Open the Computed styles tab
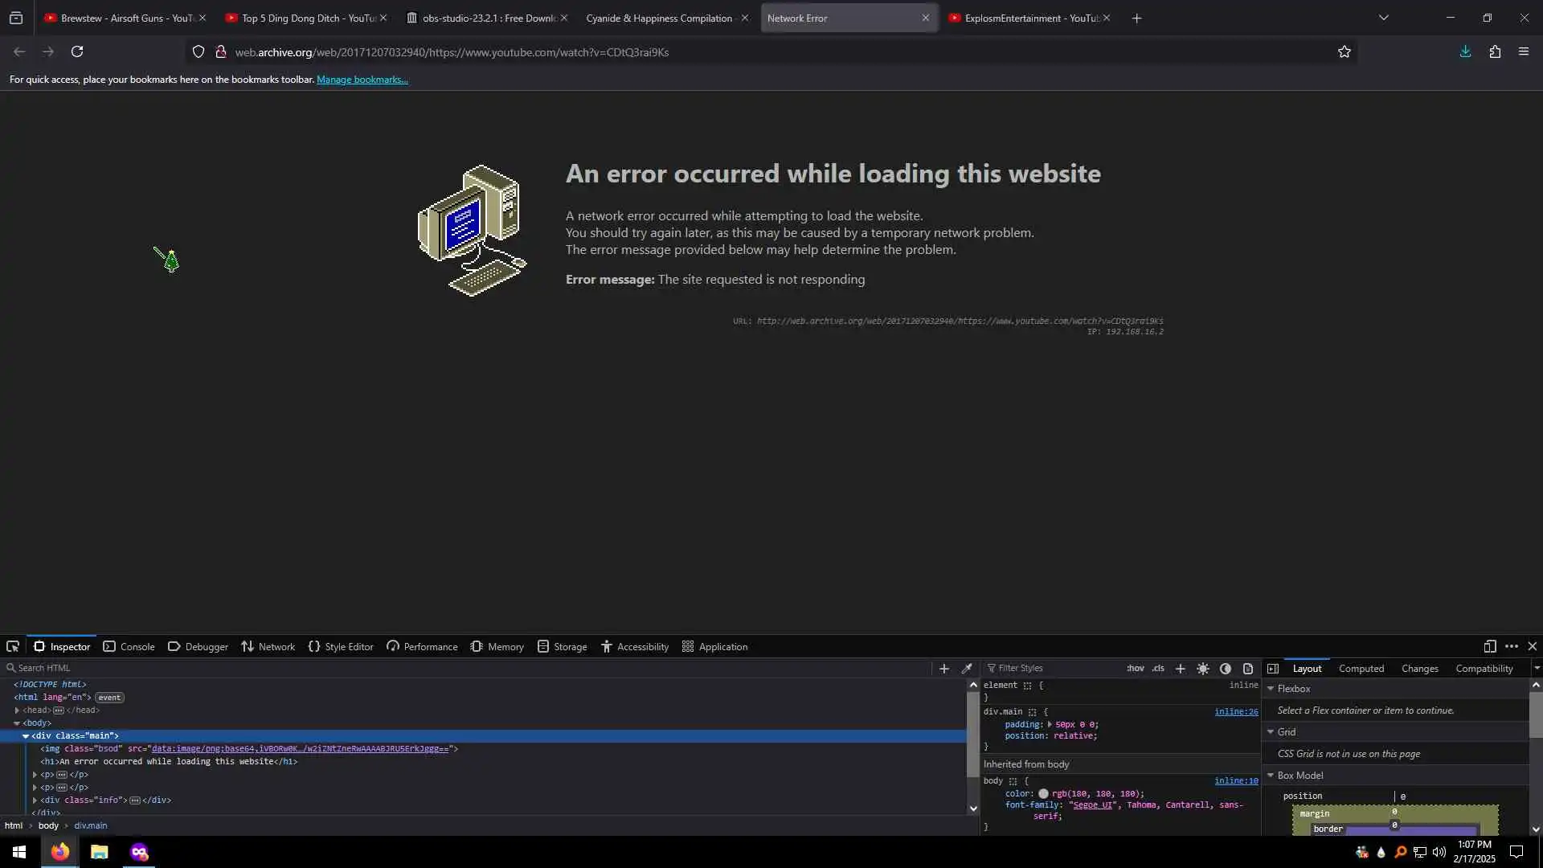 [x=1361, y=669]
